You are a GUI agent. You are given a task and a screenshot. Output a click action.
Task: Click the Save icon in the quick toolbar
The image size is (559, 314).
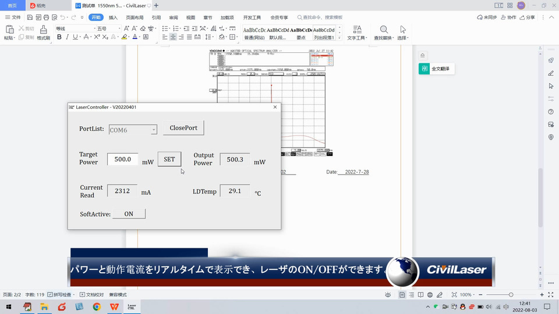30,17
